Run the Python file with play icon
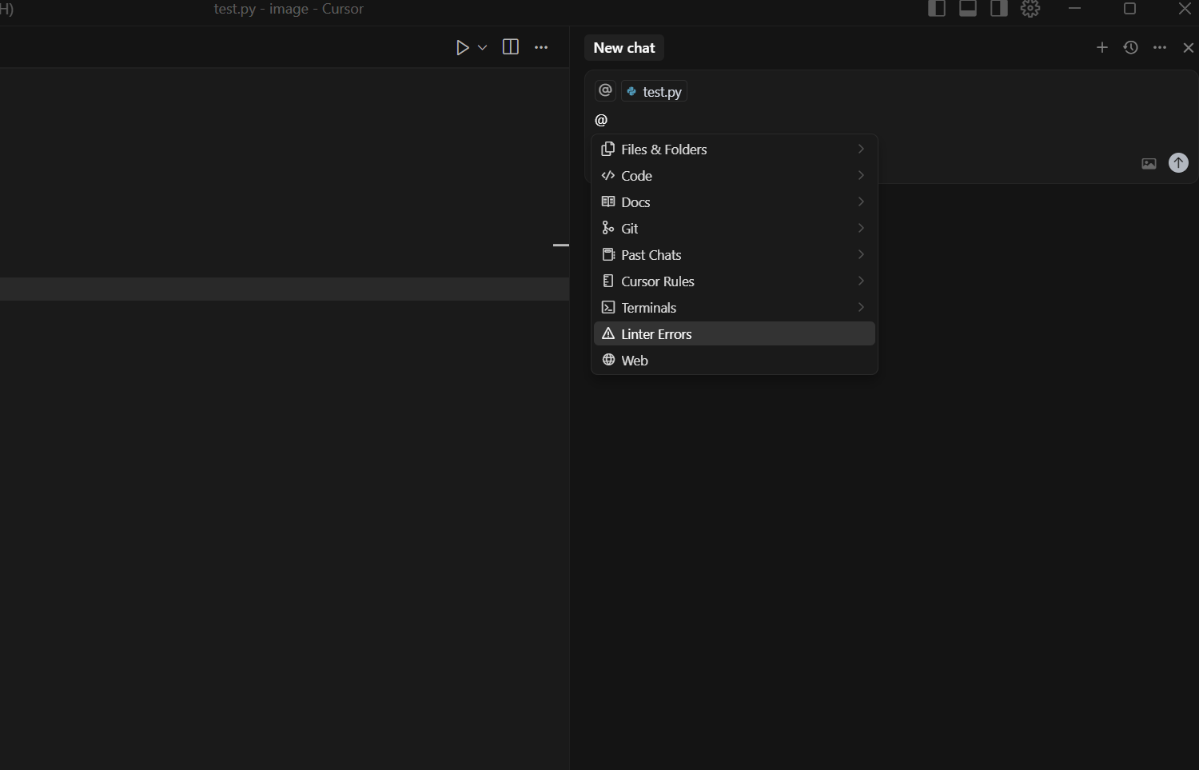 coord(462,47)
